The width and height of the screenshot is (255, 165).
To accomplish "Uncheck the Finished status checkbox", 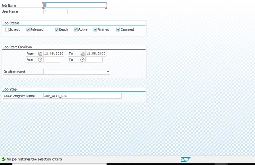I will pyautogui.click(x=95, y=29).
